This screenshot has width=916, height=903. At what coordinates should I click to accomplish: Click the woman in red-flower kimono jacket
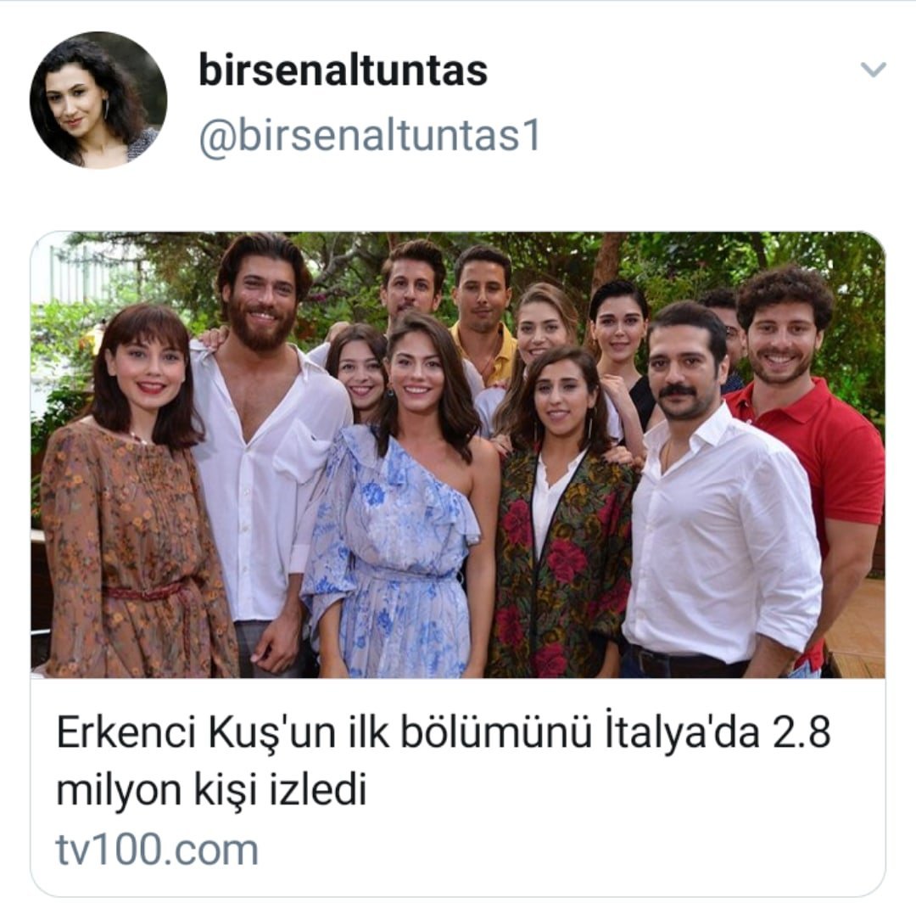tap(561, 514)
